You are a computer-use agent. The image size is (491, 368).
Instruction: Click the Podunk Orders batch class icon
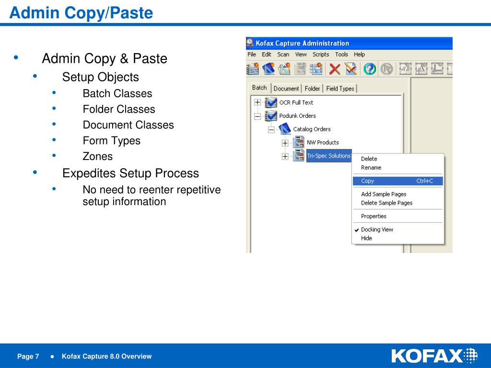point(271,116)
